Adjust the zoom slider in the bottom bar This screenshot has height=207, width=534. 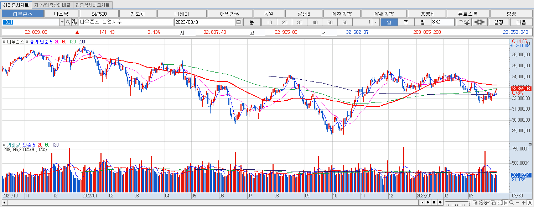458,201
